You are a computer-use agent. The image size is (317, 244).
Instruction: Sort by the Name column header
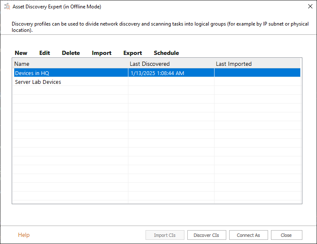pos(70,64)
